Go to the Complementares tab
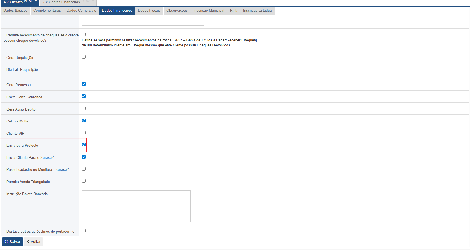This screenshot has height=250, width=470. click(47, 11)
